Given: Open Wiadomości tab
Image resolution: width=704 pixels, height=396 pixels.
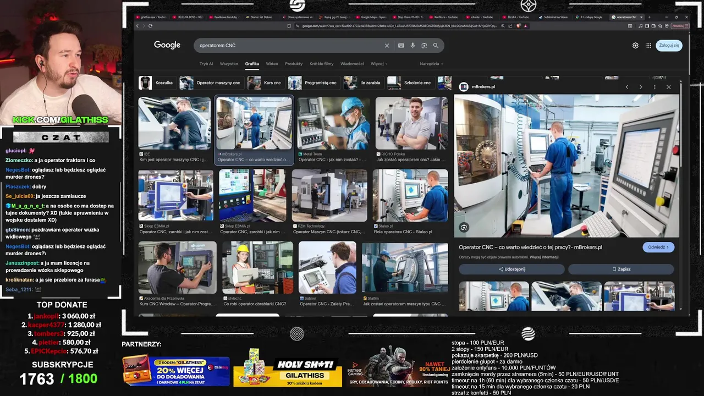Looking at the screenshot, I should (352, 64).
